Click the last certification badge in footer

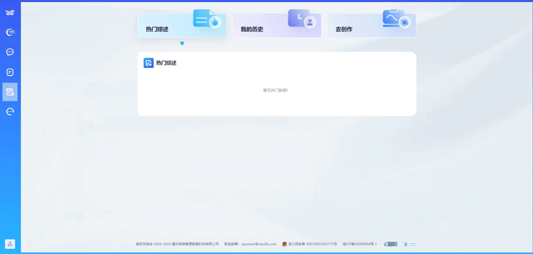pyautogui.click(x=410, y=244)
